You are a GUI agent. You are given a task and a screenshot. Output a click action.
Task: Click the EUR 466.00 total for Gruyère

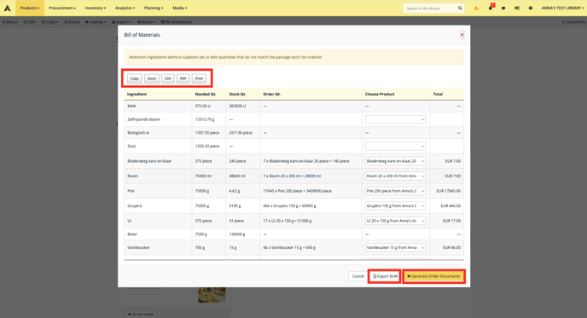click(x=450, y=205)
